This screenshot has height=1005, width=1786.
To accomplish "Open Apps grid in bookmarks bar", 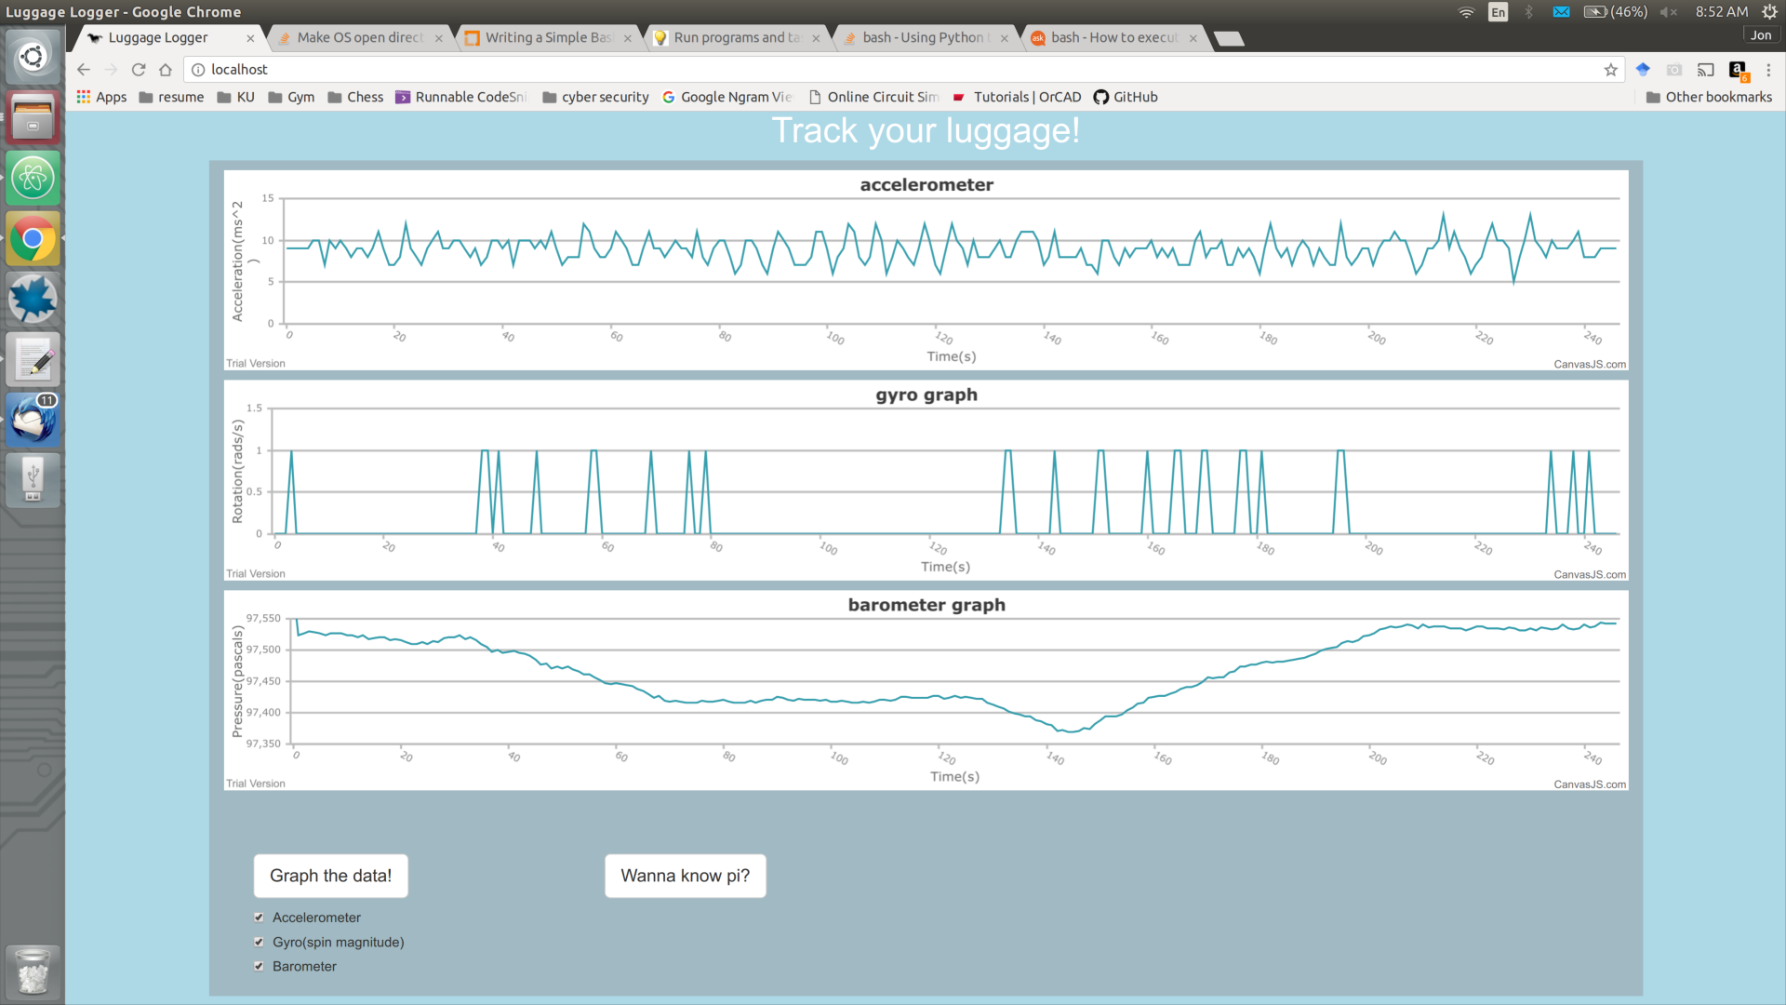I will 101,97.
